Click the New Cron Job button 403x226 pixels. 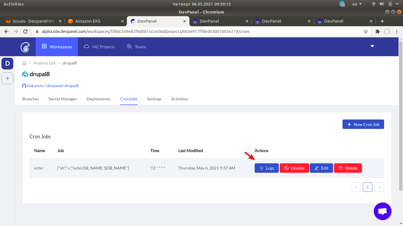(363, 124)
